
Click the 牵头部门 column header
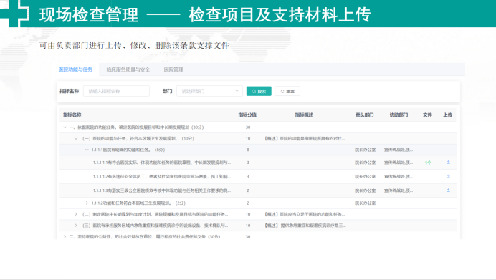tap(364, 115)
